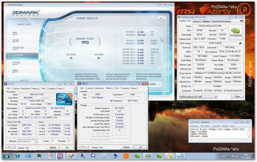Click the muted volume tray icon
This screenshot has height=162, width=257.
[x=237, y=156]
